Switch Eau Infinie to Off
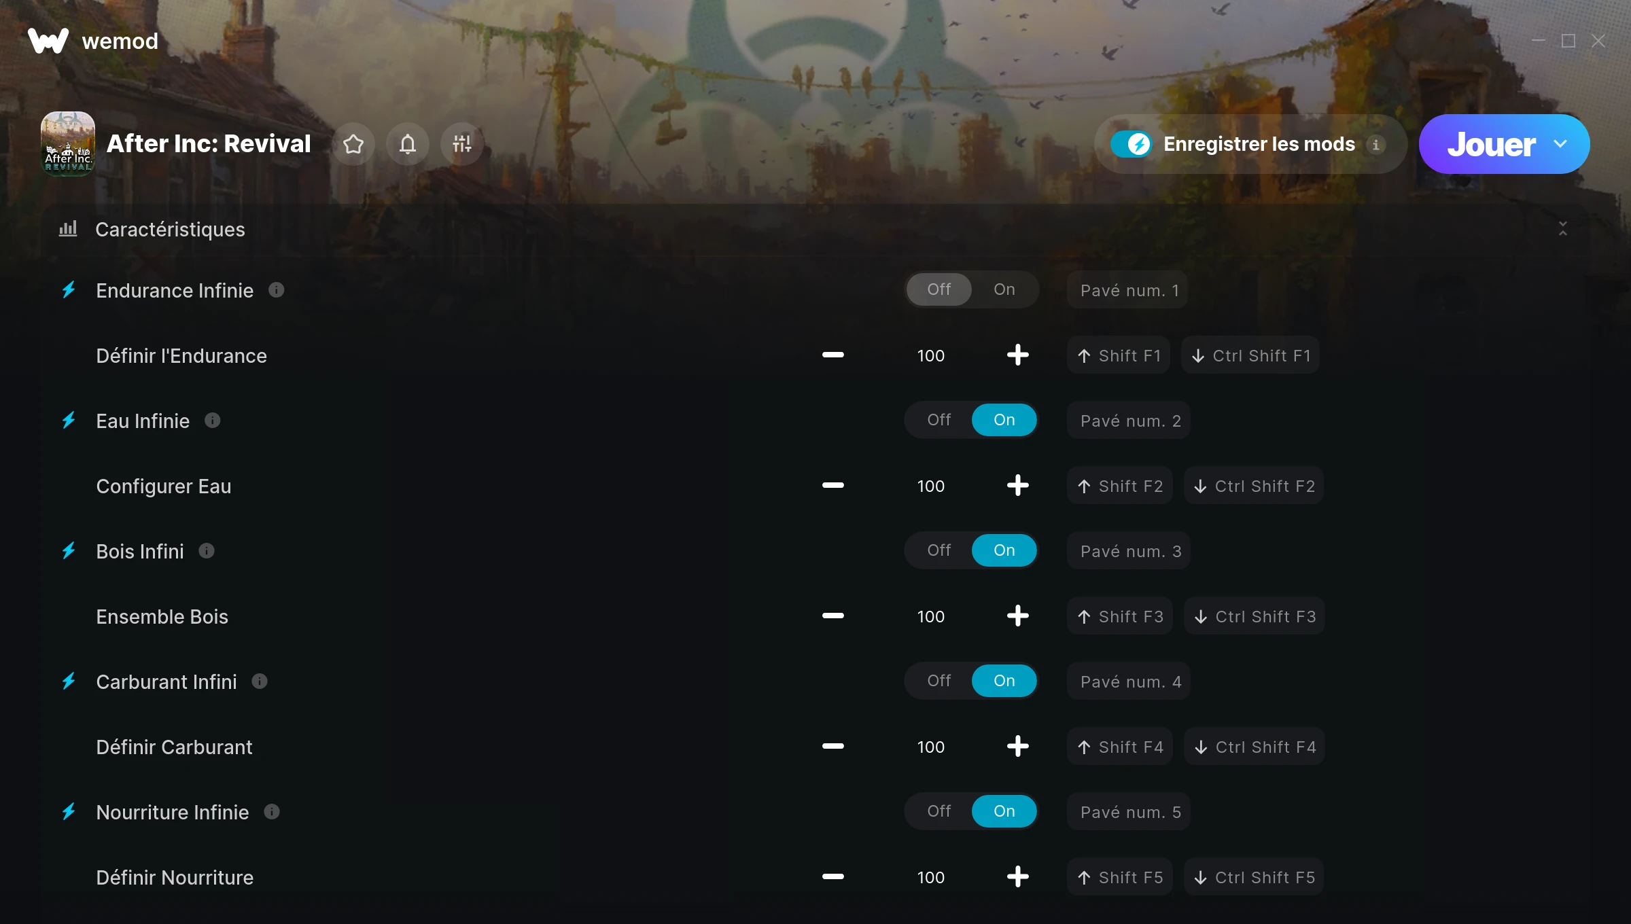Screen dimensions: 1631x924 939,420
